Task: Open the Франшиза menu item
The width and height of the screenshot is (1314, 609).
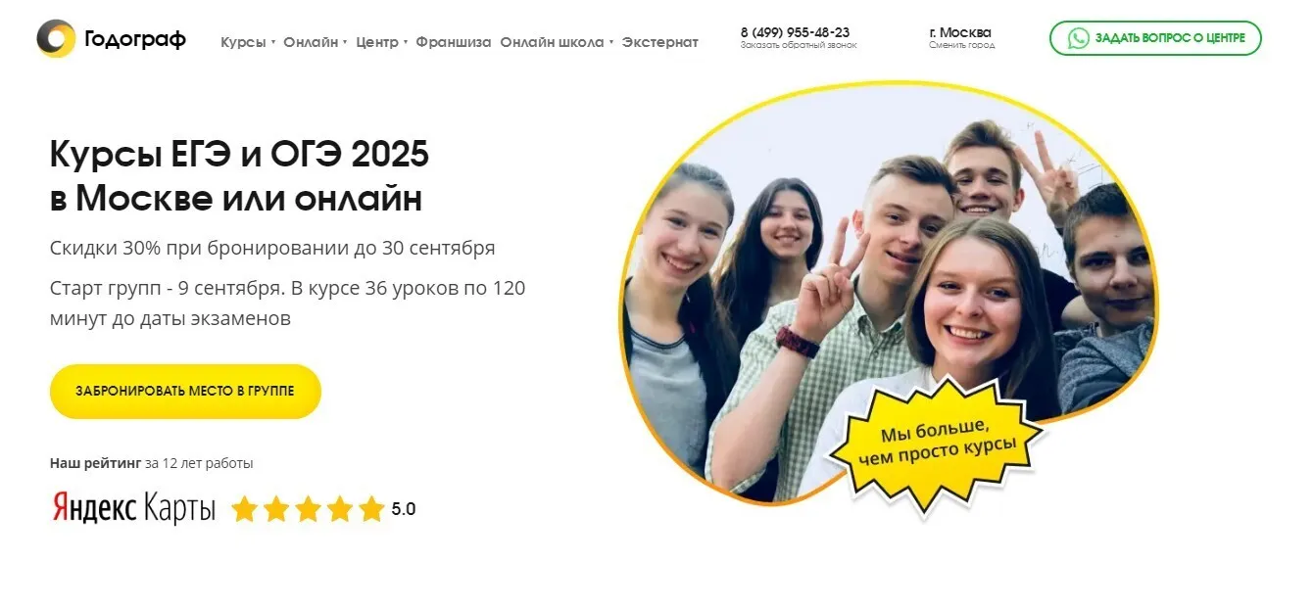Action: point(454,42)
